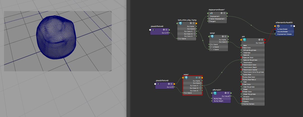The image size is (303, 117).
Task: Toggle solo on the ramp4 node
Action: click(223, 36)
